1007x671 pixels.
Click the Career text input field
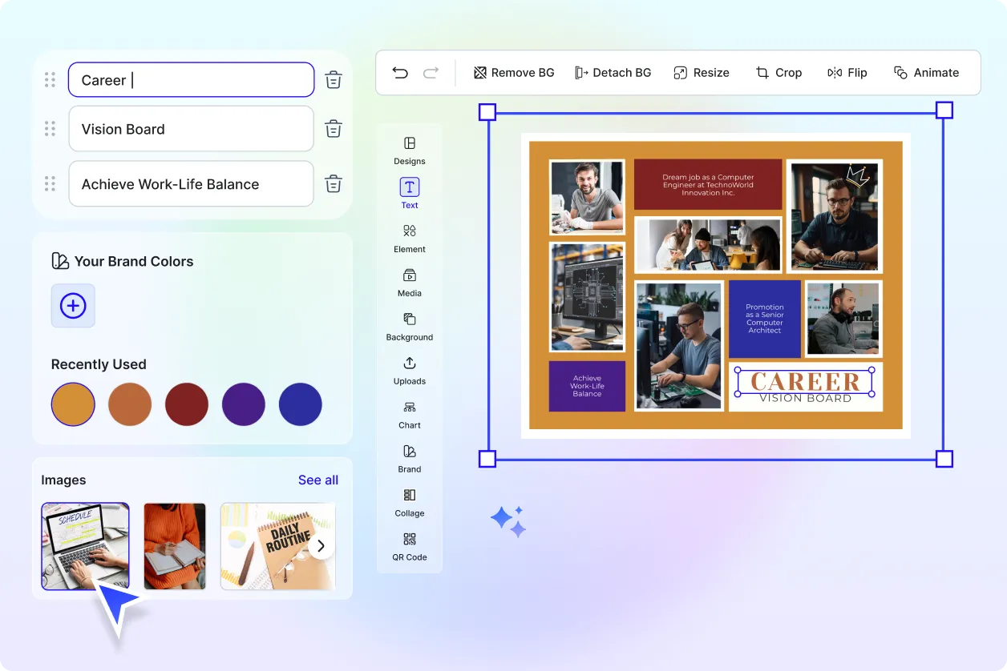[x=191, y=80]
